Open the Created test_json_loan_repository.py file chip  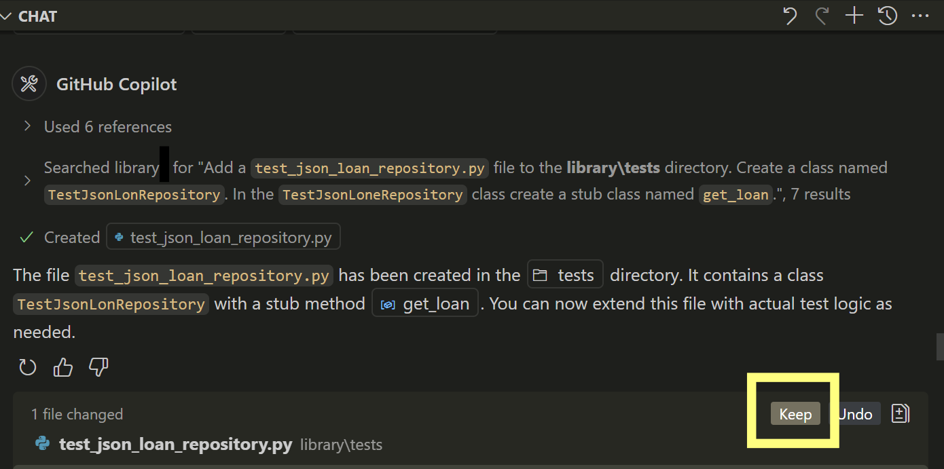pos(223,238)
